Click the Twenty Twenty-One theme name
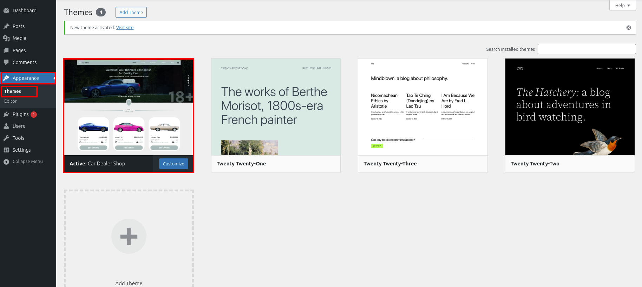 (x=241, y=164)
